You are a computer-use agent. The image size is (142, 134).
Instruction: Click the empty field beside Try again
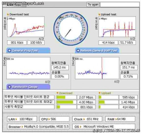(120, 5)
